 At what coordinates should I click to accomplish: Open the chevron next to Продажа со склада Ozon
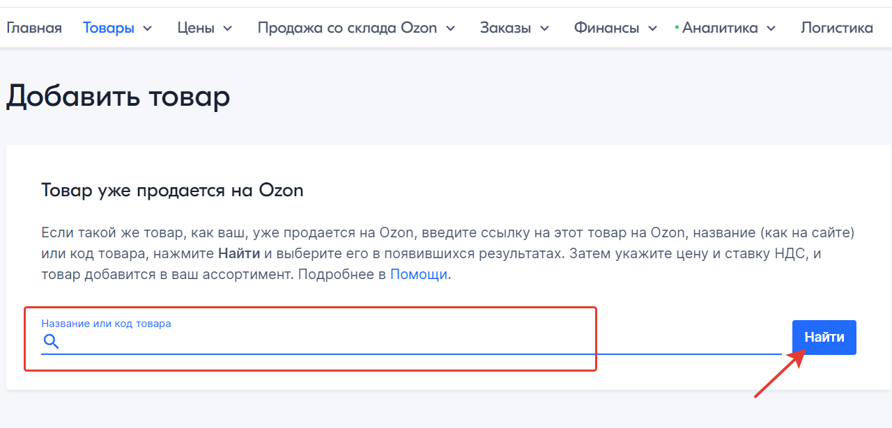point(450,29)
